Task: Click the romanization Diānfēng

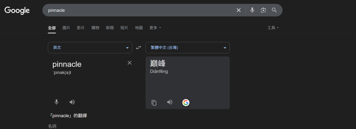Action: 159,72
